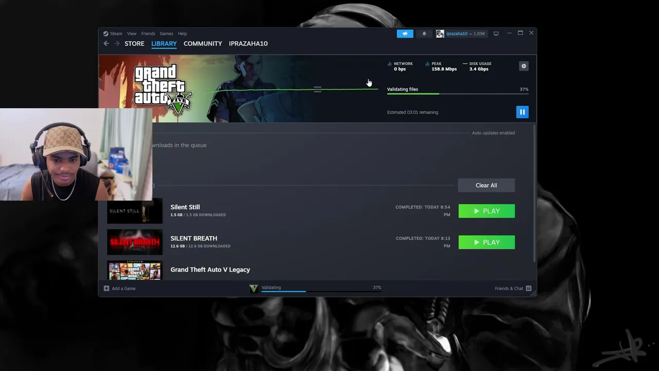The image size is (659, 371).
Task: Pause the GTA V file validation
Action: point(522,112)
